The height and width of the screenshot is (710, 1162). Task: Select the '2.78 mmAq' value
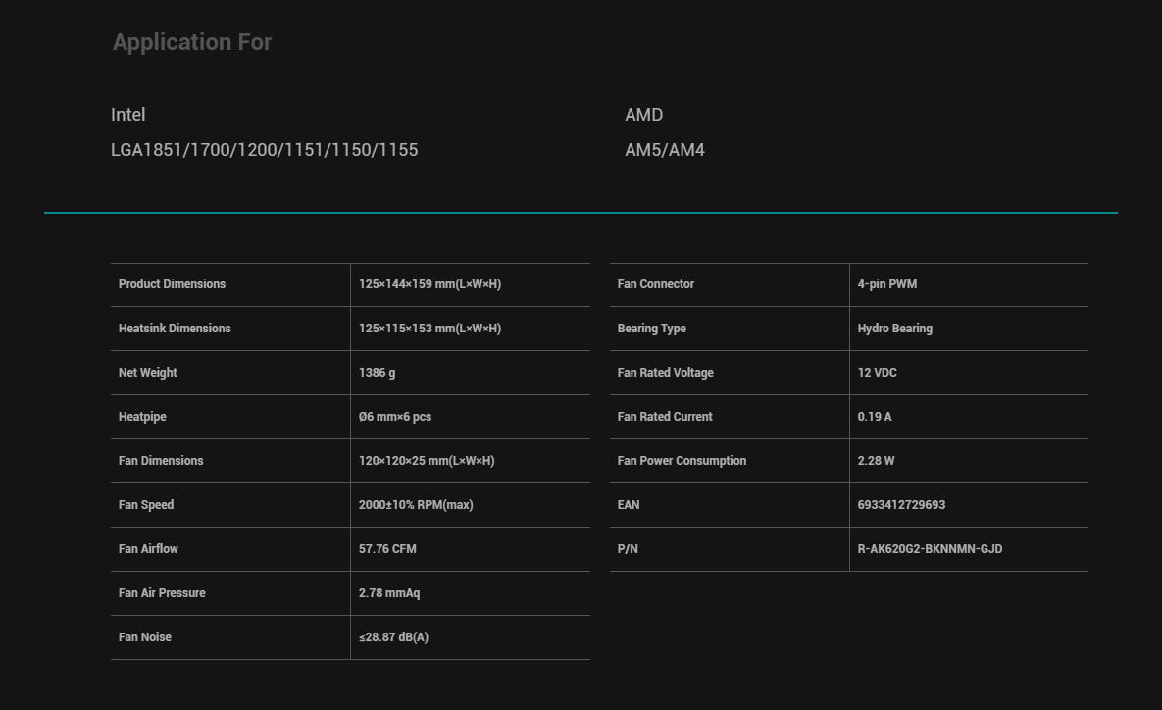(389, 593)
